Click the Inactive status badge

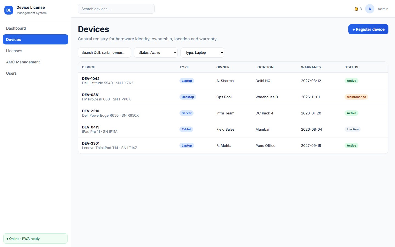coord(352,129)
